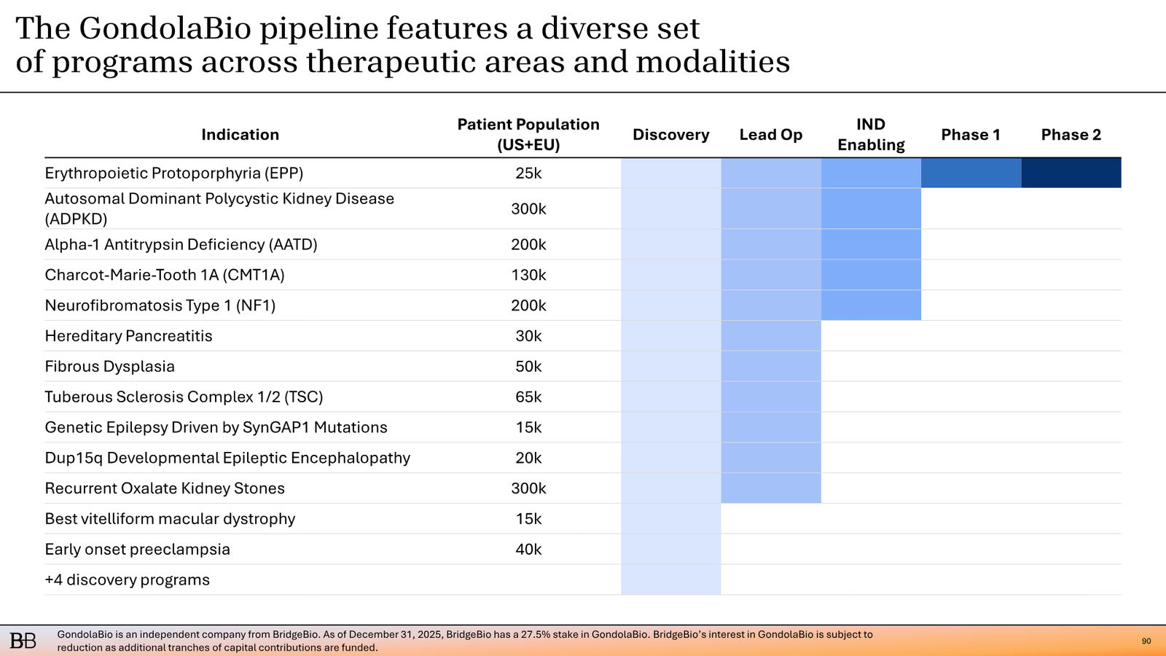Click the IND Enabling bar in the NF1 row
The width and height of the screenshot is (1166, 656).
point(871,305)
